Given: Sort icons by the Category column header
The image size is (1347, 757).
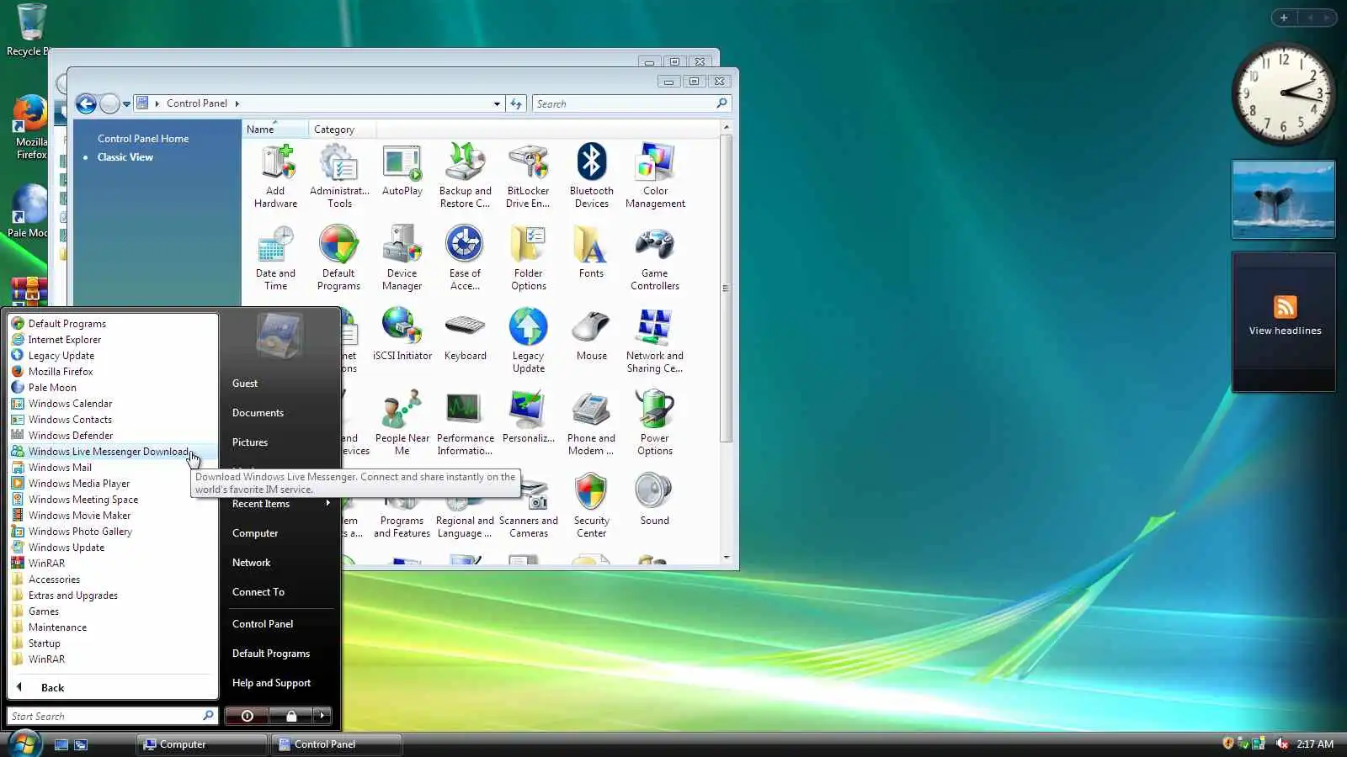Looking at the screenshot, I should [x=342, y=130].
